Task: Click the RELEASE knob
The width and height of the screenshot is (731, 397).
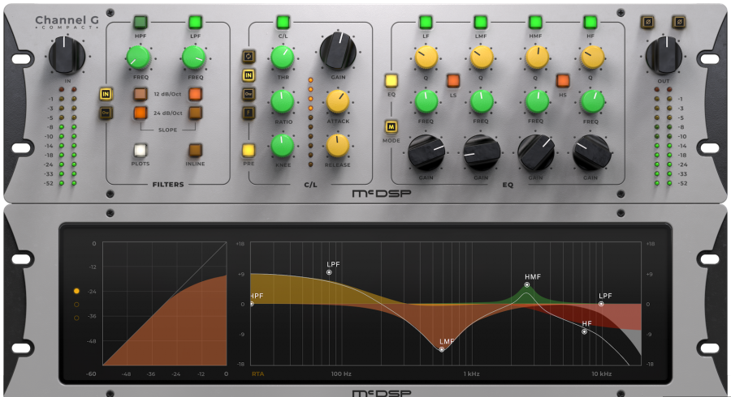Action: tap(338, 146)
